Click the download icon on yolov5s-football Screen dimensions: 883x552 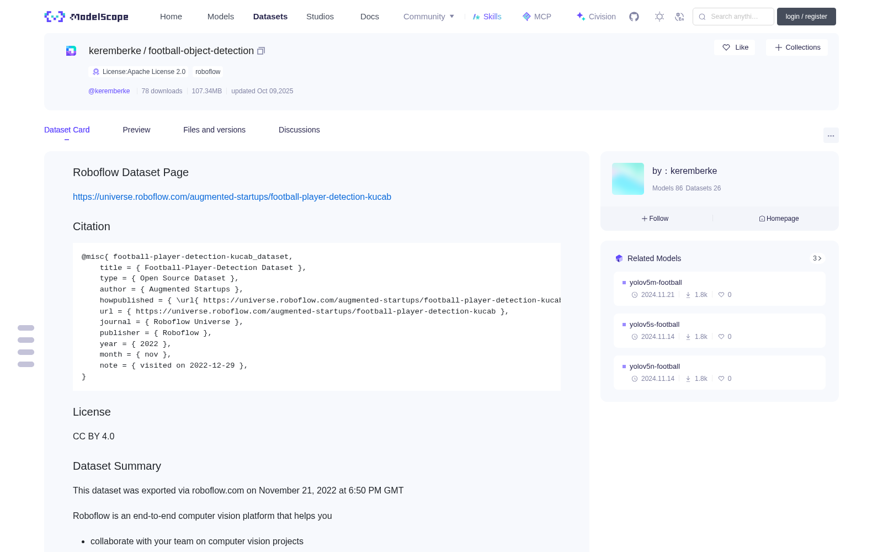pyautogui.click(x=688, y=337)
